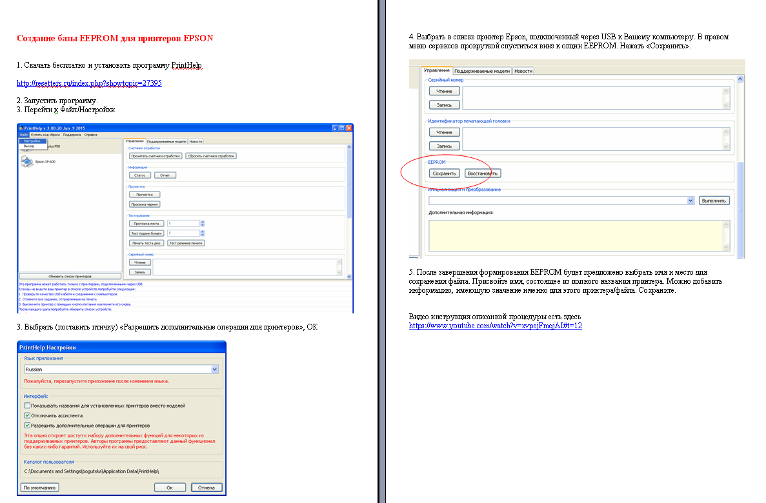Click Прочитать счетчики отработки button
Screen dimensions: 766x503
(156, 156)
